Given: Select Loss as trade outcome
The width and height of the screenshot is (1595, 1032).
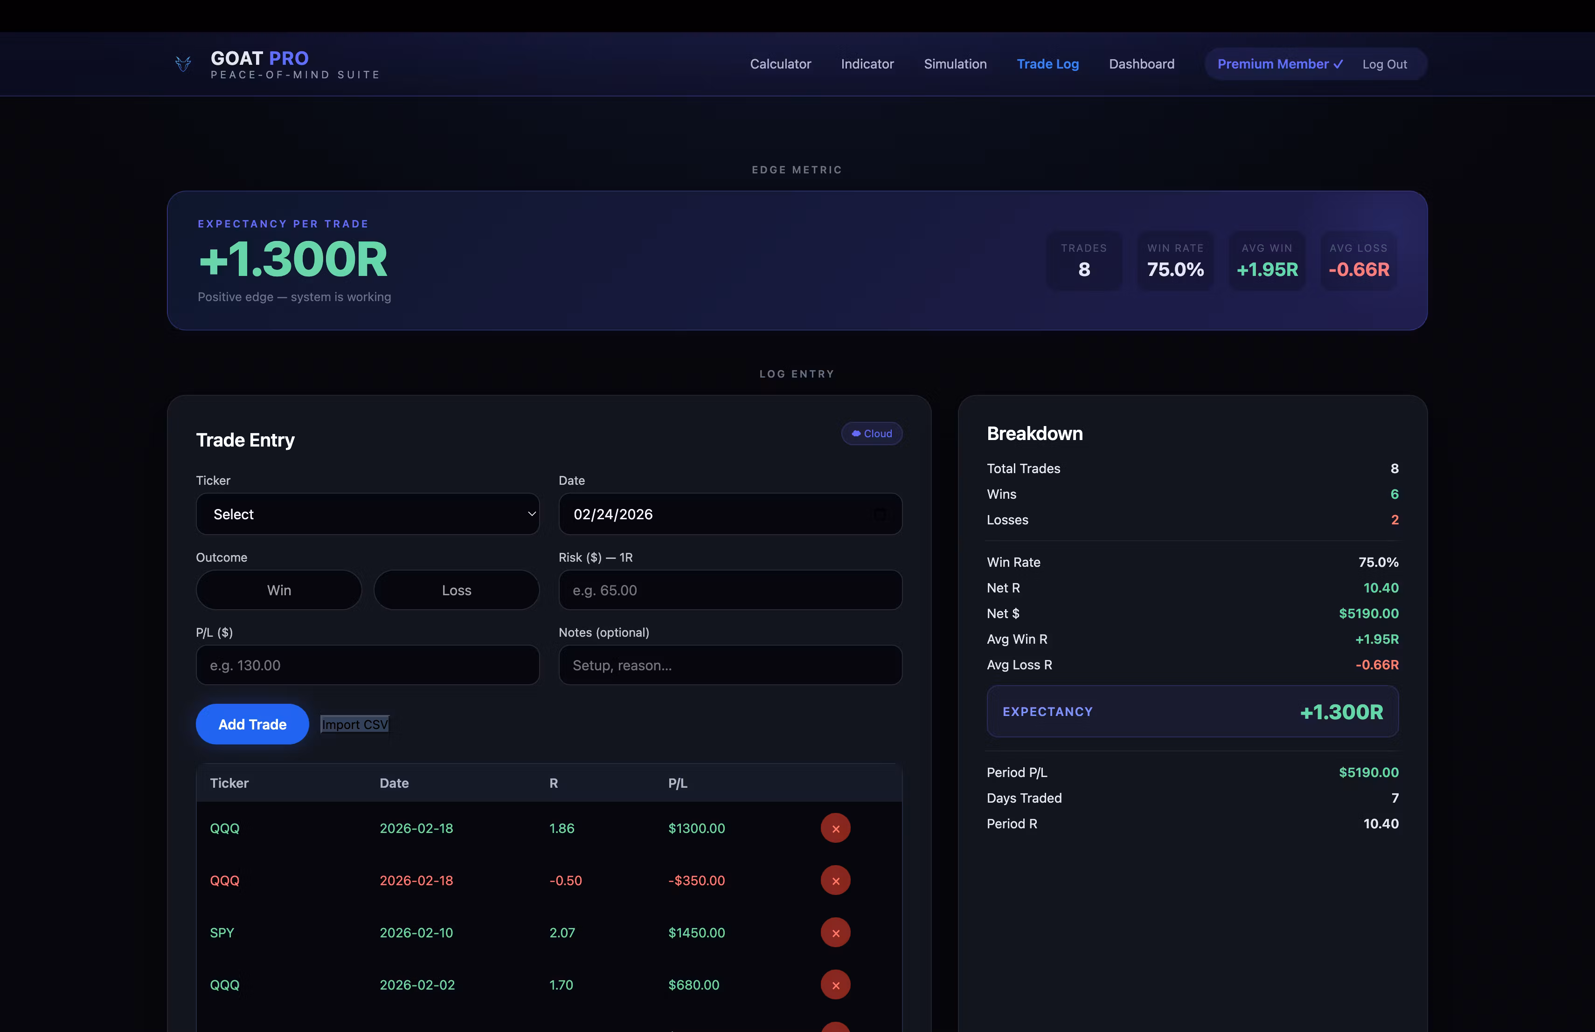Looking at the screenshot, I should pos(457,590).
